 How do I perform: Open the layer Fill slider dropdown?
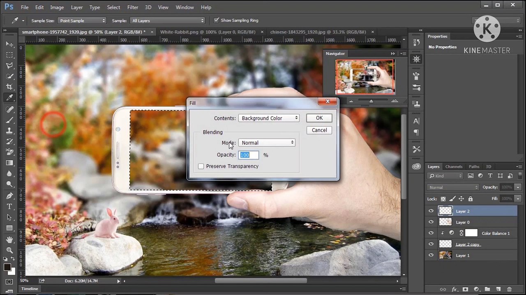pyautogui.click(x=518, y=199)
